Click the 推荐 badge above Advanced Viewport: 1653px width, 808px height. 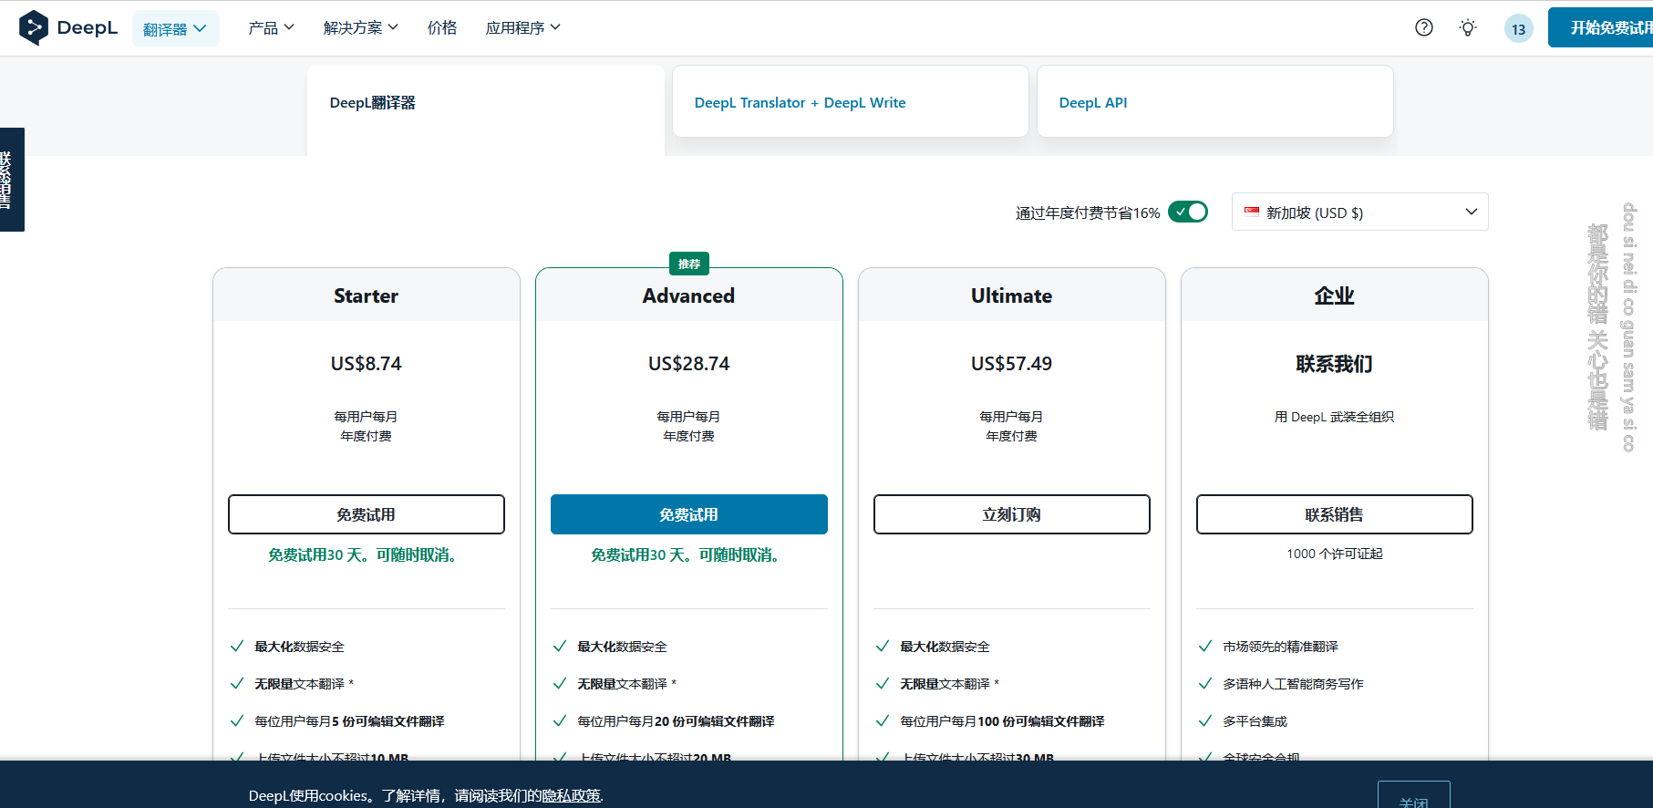click(x=688, y=264)
